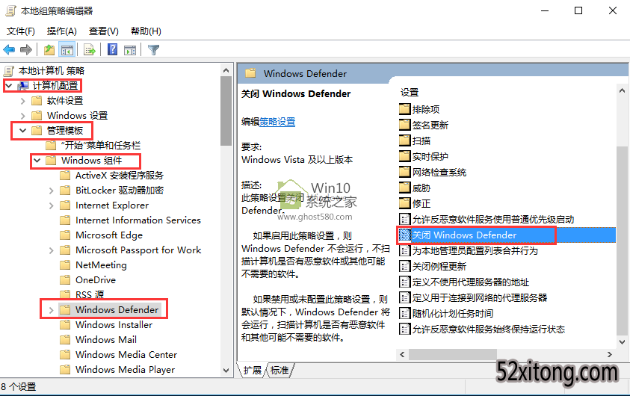Select 定义用于连接到网络的代理服务器 setting
The width and height of the screenshot is (630, 396).
(480, 297)
